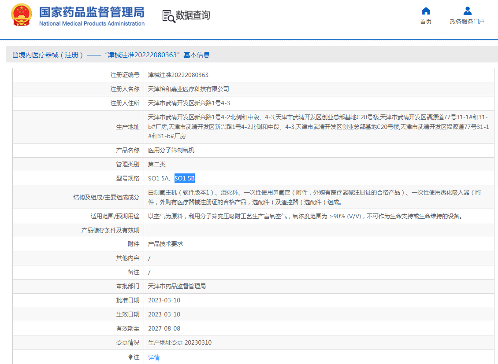498x364 pixels.
Task: Click the 国家药品监督管理局 title
Action: [92, 12]
